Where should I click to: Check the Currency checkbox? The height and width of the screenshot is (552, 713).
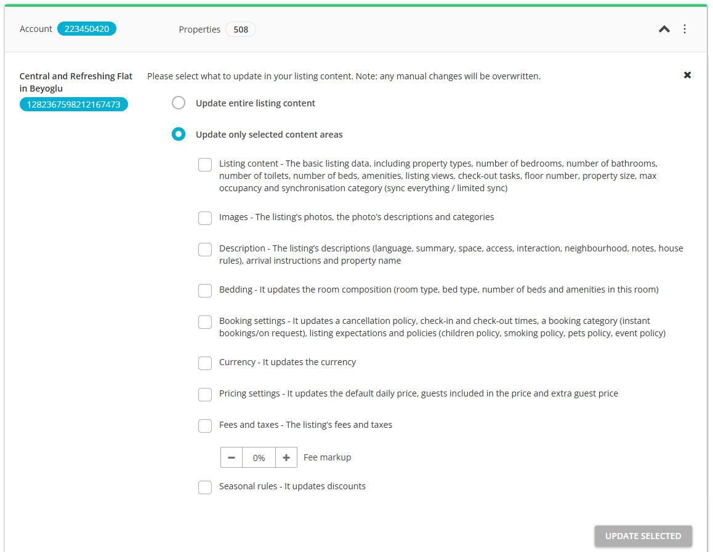coord(205,363)
